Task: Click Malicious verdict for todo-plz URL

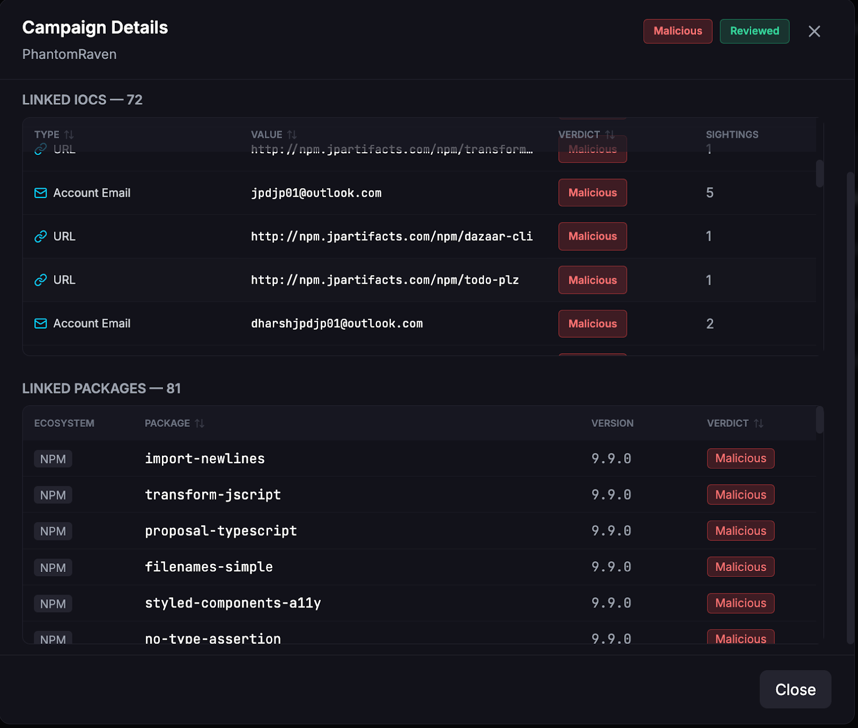Action: click(x=593, y=280)
